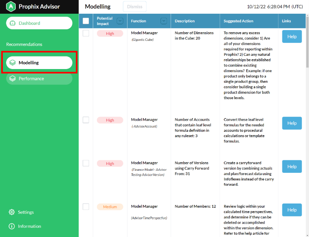The image size is (309, 237).
Task: Click the 'To remove any excess dimensions' suggestion
Action: (248, 65)
